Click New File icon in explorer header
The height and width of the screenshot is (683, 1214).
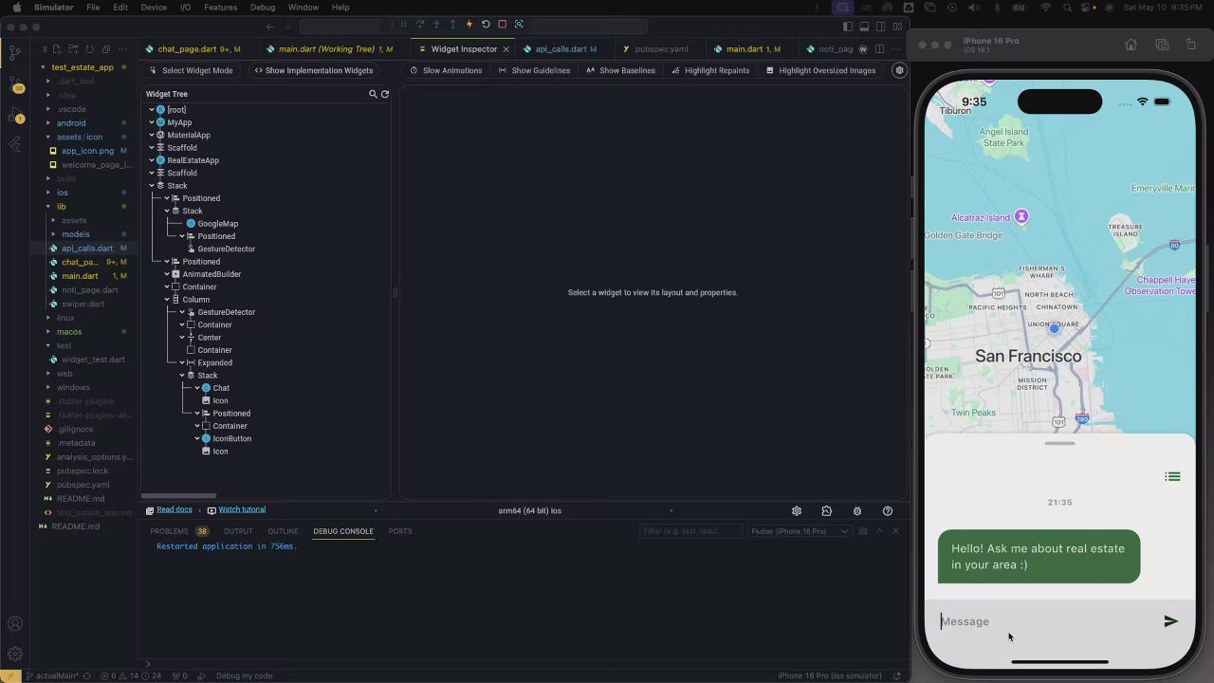click(x=57, y=49)
